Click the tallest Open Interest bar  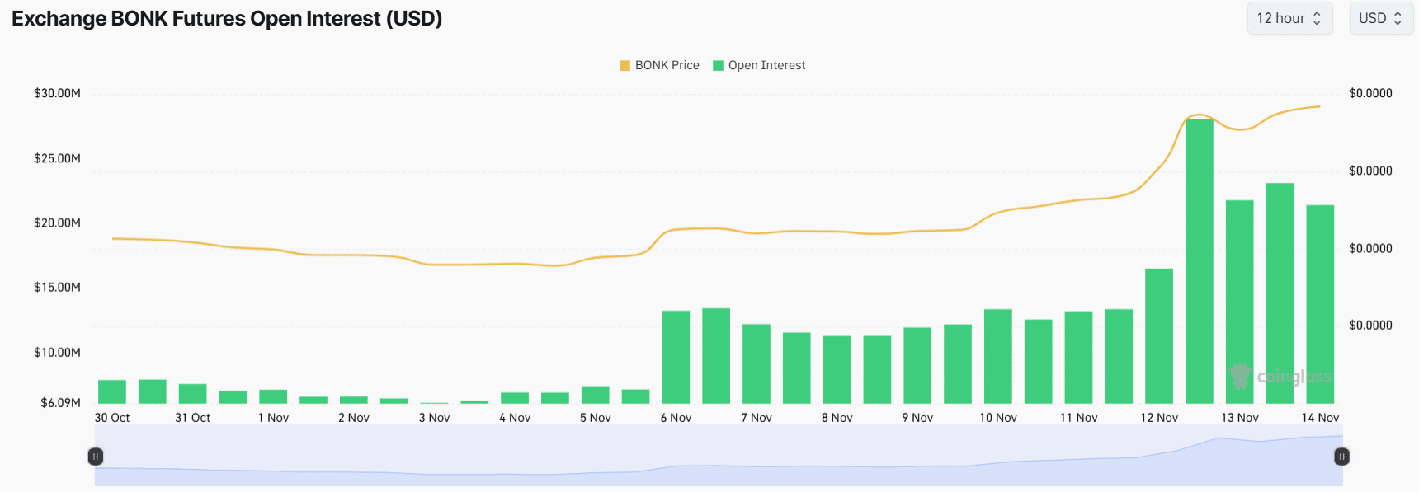(1200, 261)
